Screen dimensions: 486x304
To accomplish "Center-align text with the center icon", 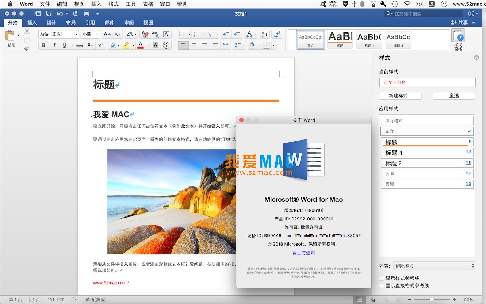I will 194,45.
